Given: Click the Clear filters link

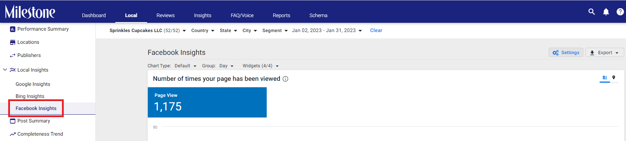Looking at the screenshot, I should pyautogui.click(x=376, y=31).
